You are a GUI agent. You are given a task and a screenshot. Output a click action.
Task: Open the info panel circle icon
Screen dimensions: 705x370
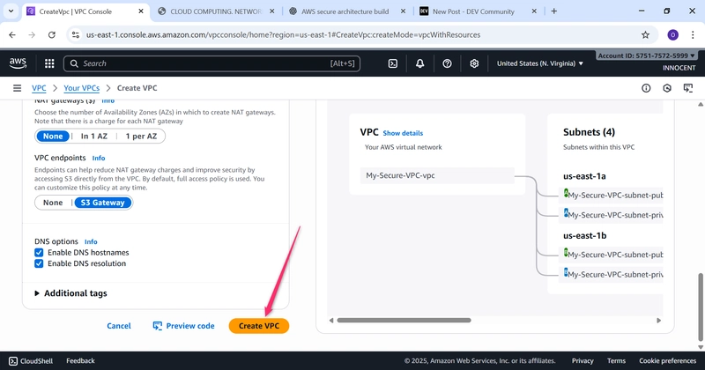pyautogui.click(x=646, y=88)
